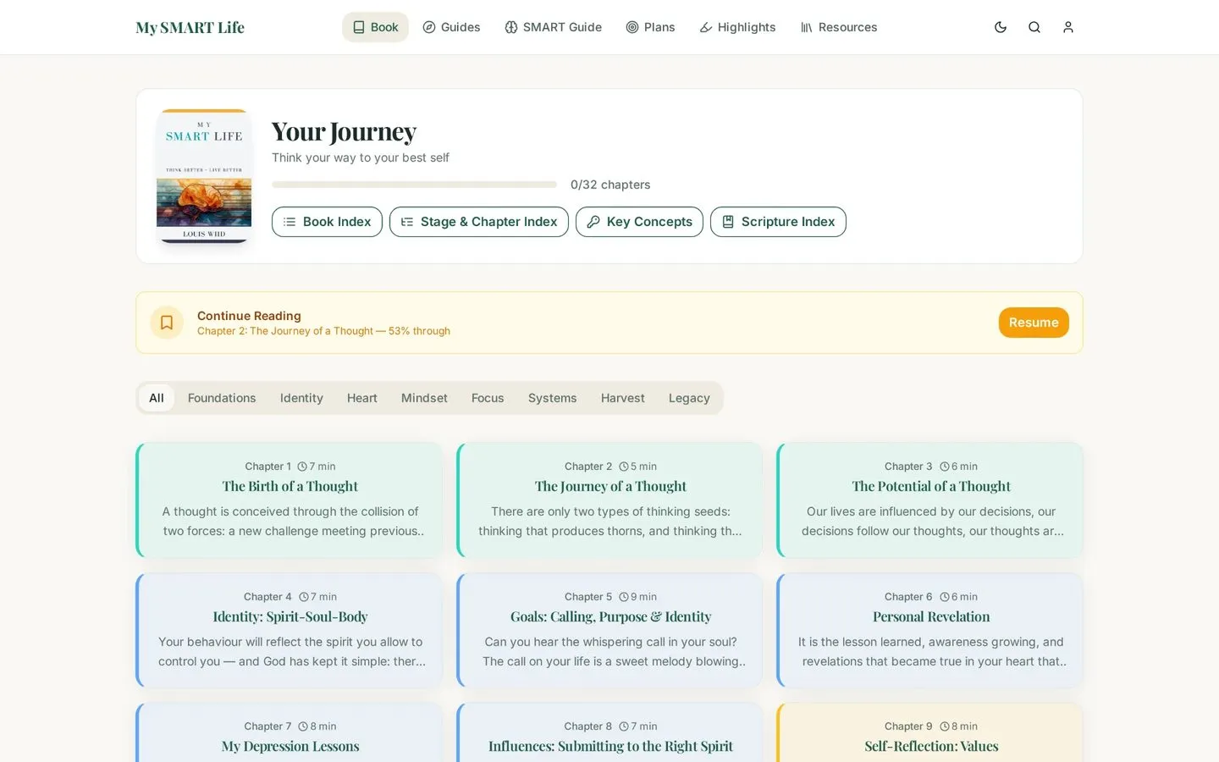Click the library icon beside Resources

click(807, 27)
